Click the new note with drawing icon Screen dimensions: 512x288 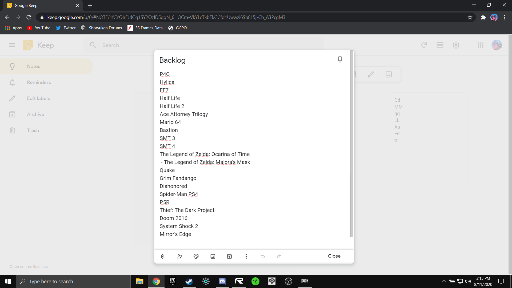[x=371, y=74]
